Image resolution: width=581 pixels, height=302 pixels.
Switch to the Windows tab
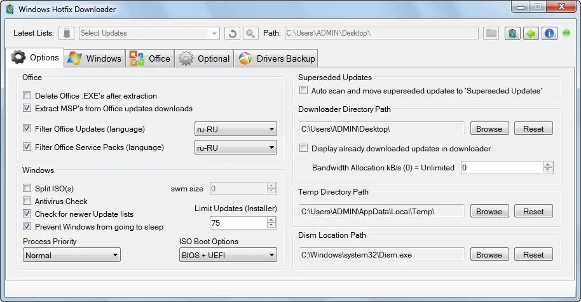tap(95, 58)
